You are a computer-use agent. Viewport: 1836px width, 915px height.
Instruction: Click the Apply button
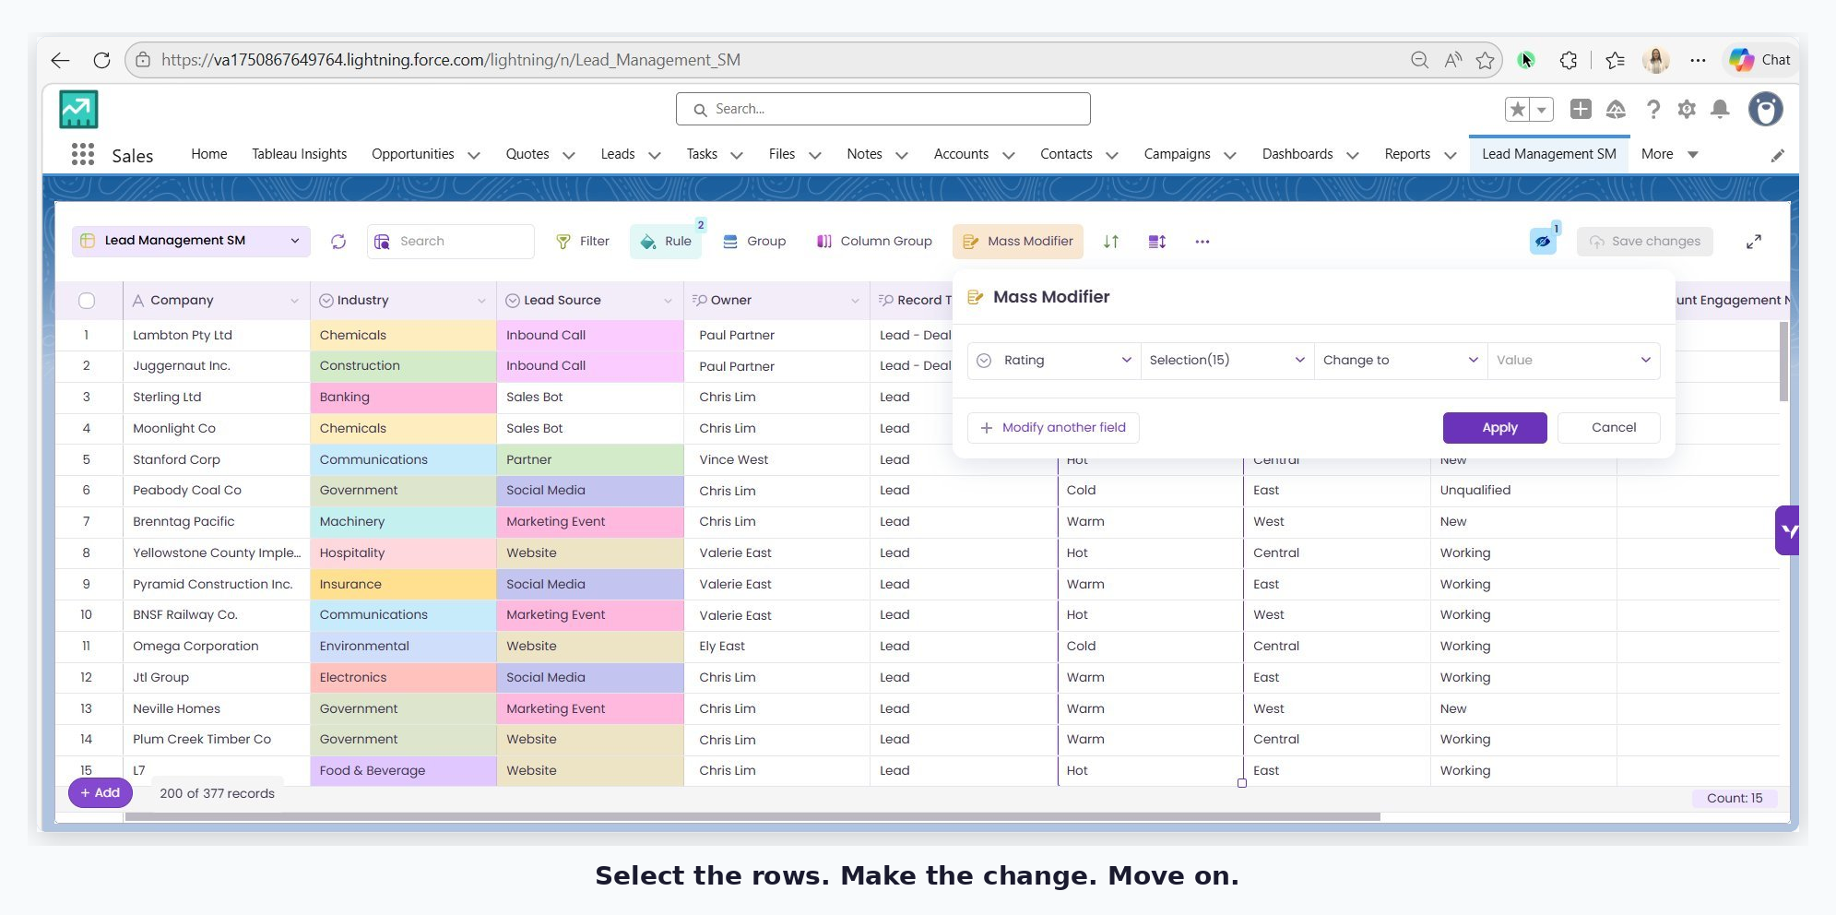(x=1495, y=428)
